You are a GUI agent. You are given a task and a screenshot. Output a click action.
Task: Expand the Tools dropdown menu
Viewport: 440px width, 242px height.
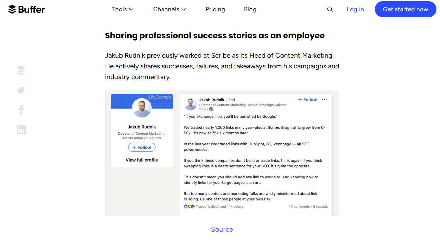[123, 10]
